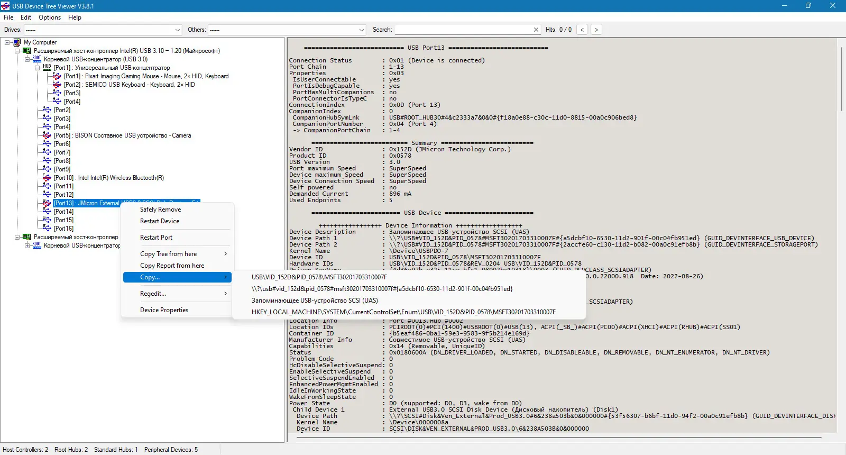
Task: Click the second host controller icon
Action: 27,237
